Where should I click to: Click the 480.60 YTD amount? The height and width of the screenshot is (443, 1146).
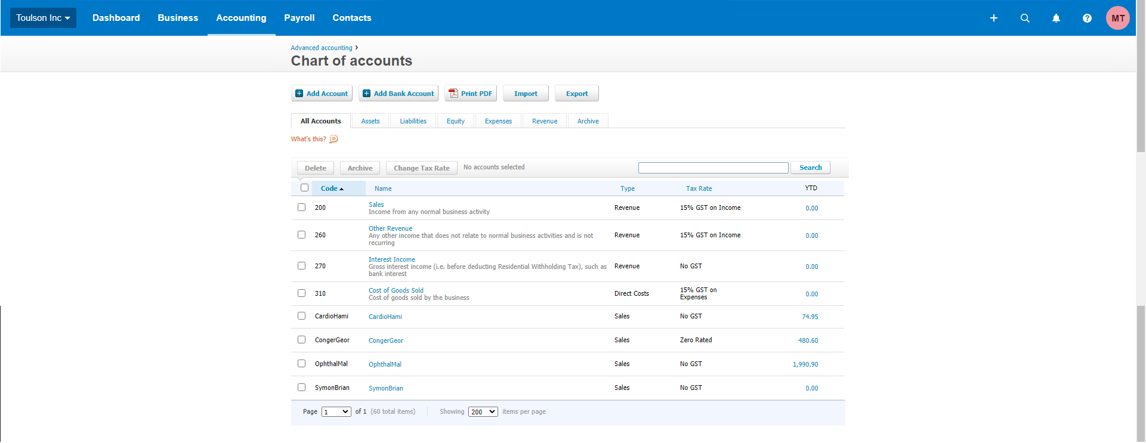click(808, 340)
